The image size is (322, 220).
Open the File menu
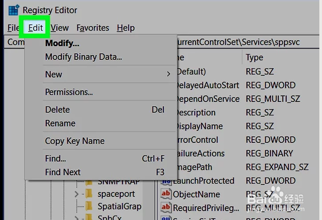pyautogui.click(x=13, y=28)
